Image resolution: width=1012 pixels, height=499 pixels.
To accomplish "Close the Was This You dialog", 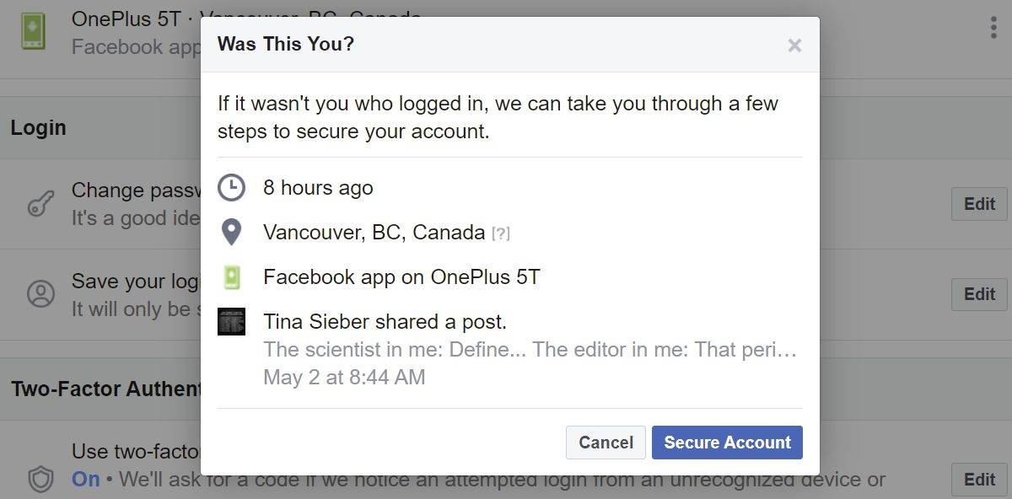I will [x=794, y=46].
